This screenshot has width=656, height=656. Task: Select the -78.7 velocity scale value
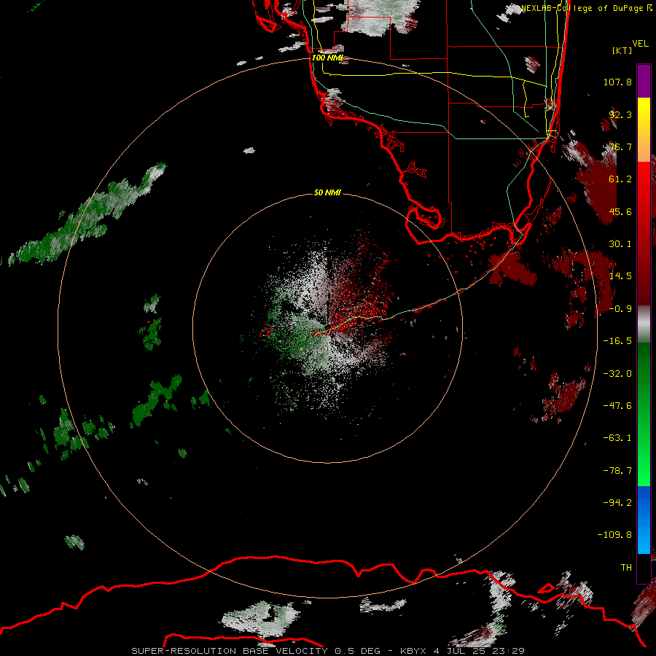click(617, 471)
